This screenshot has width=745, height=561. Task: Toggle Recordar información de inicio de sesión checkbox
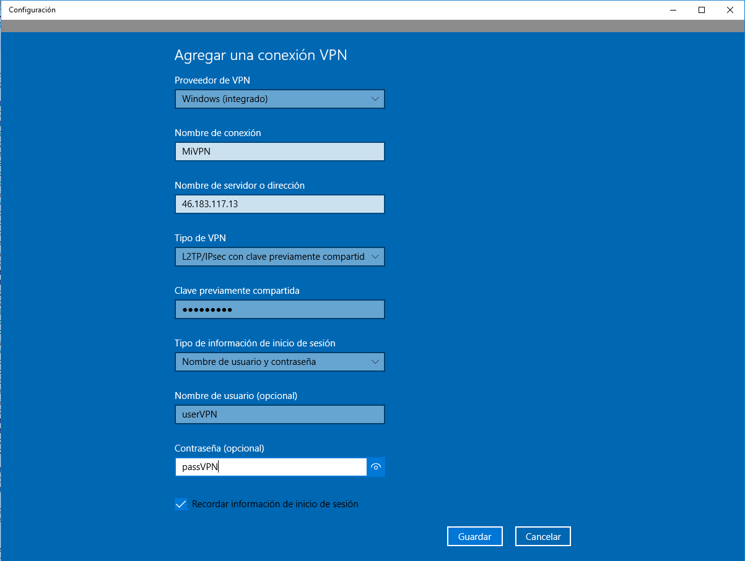(181, 504)
